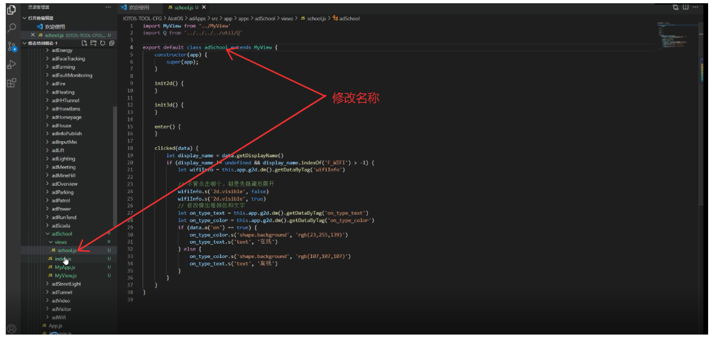
Task: Open MyApp.js from the file tree
Action: tap(64, 267)
